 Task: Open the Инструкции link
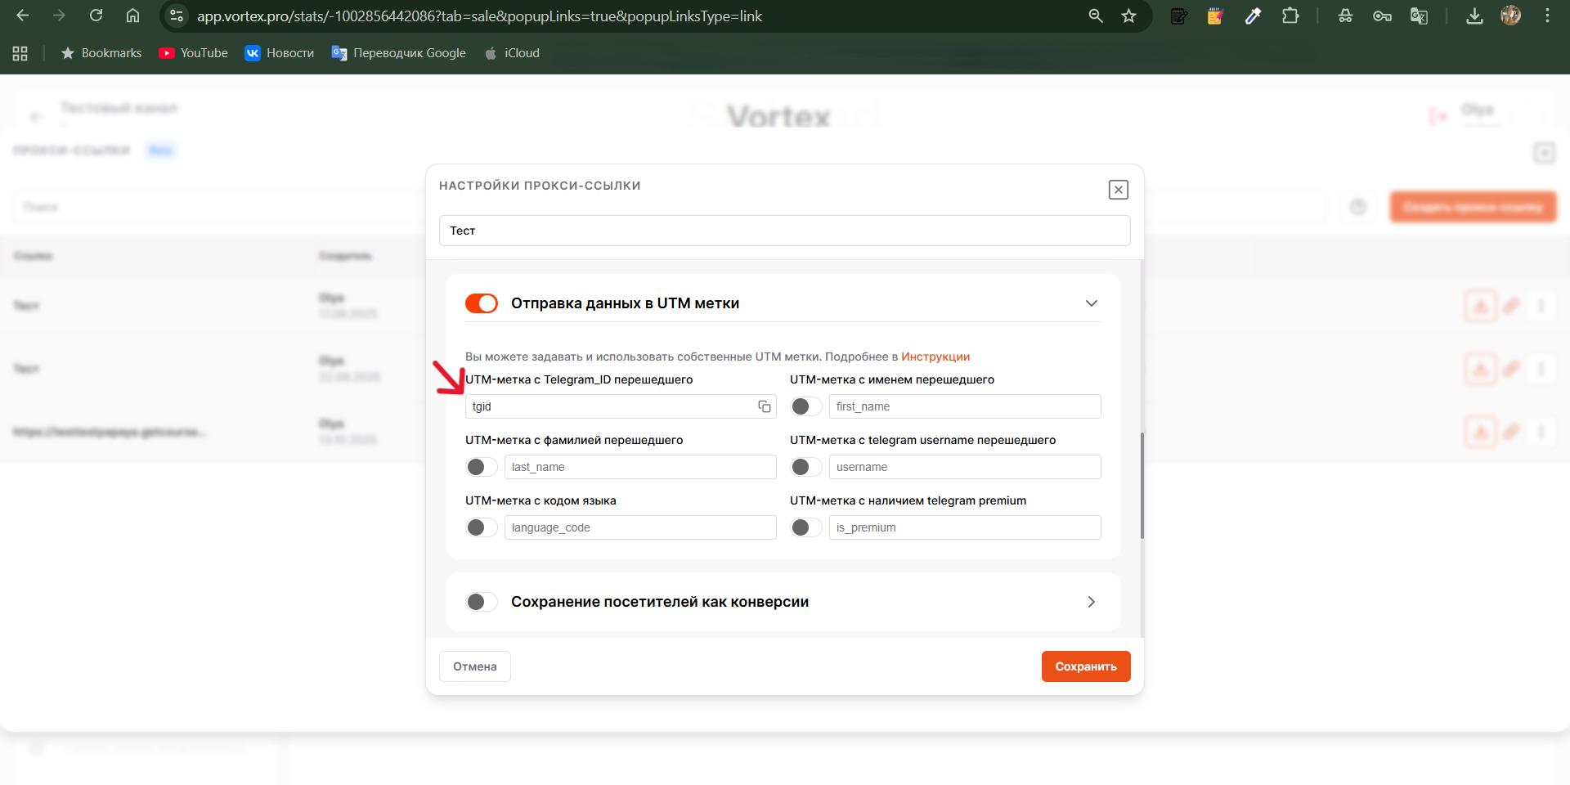pyautogui.click(x=935, y=357)
